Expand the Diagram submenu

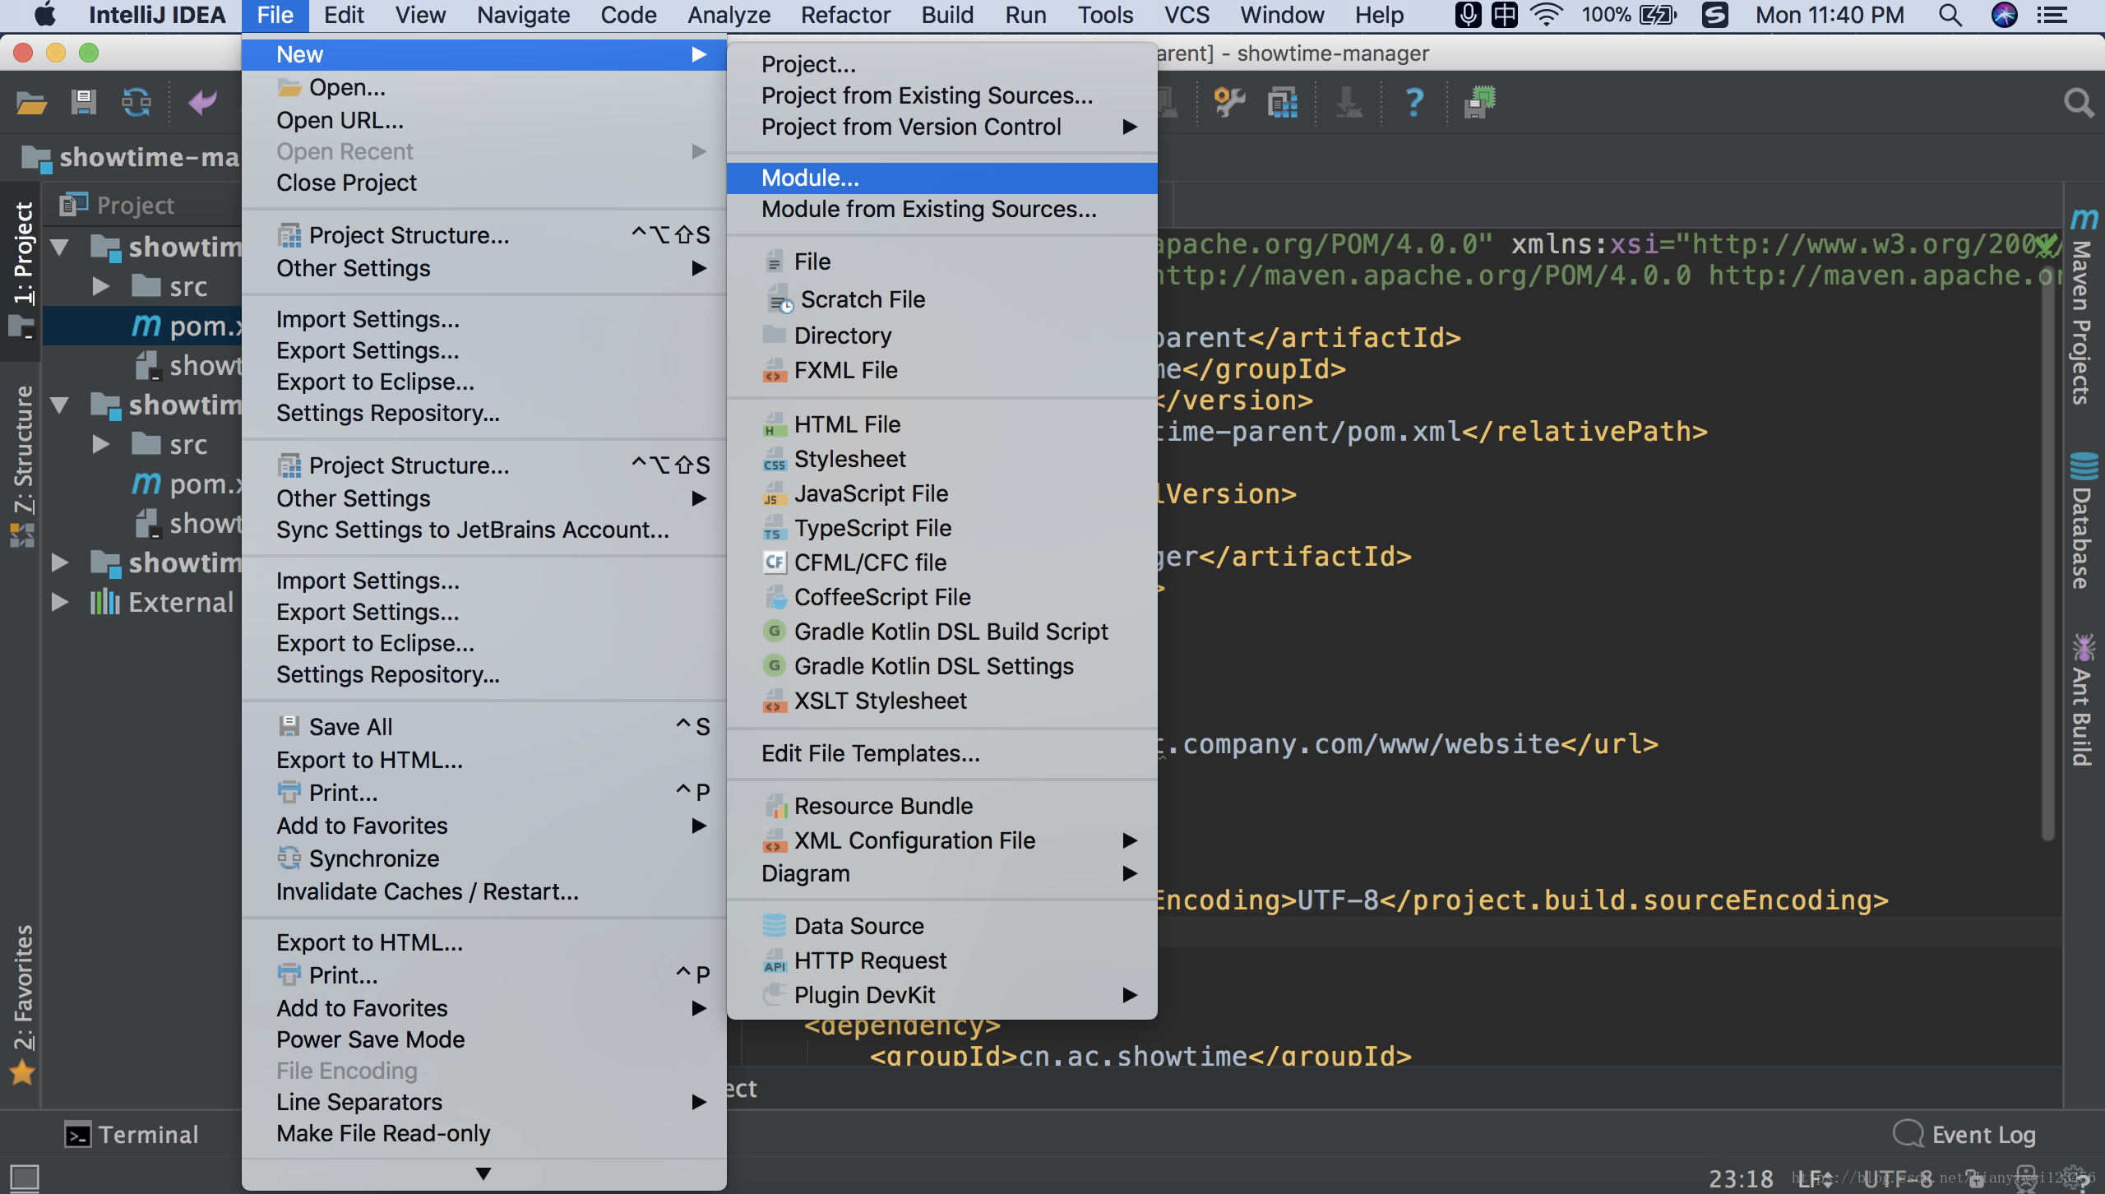(941, 873)
